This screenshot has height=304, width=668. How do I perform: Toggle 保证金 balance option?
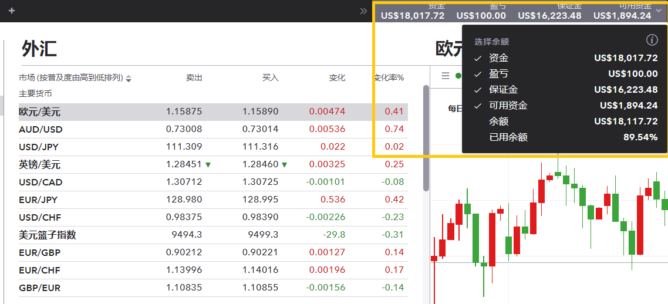[x=566, y=89]
